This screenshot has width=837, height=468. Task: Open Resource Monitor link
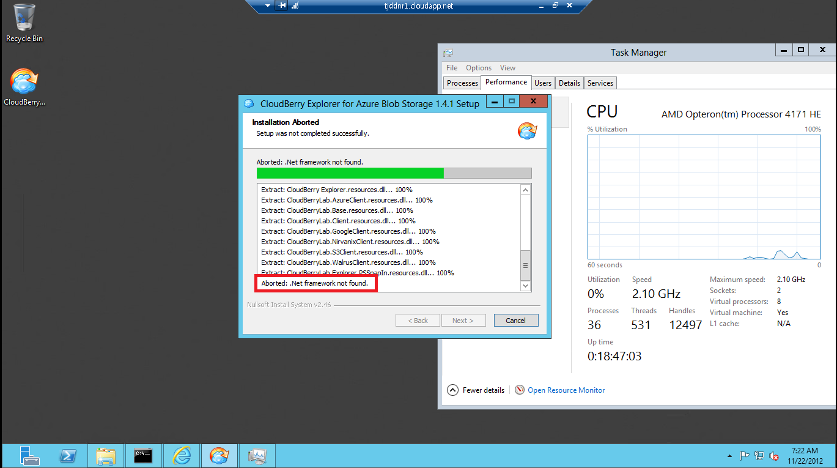pyautogui.click(x=566, y=390)
